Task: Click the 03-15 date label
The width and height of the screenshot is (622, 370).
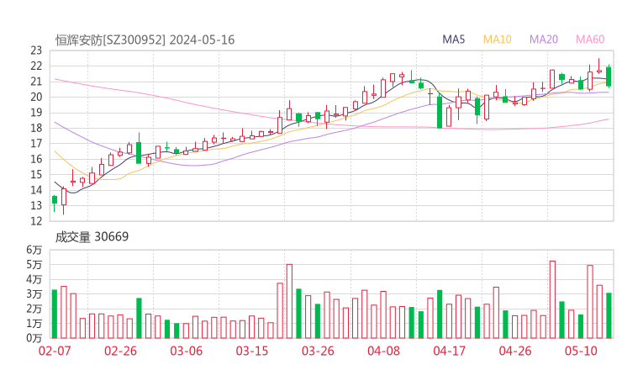Action: click(252, 351)
